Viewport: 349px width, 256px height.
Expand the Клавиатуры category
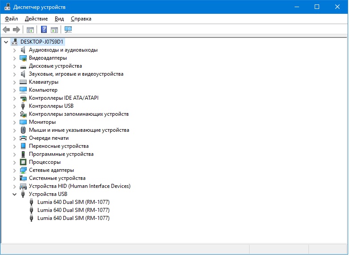tap(14, 82)
